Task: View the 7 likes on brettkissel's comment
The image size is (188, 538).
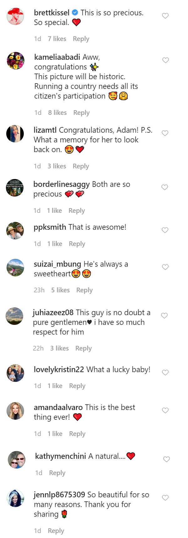Action: pyautogui.click(x=57, y=39)
